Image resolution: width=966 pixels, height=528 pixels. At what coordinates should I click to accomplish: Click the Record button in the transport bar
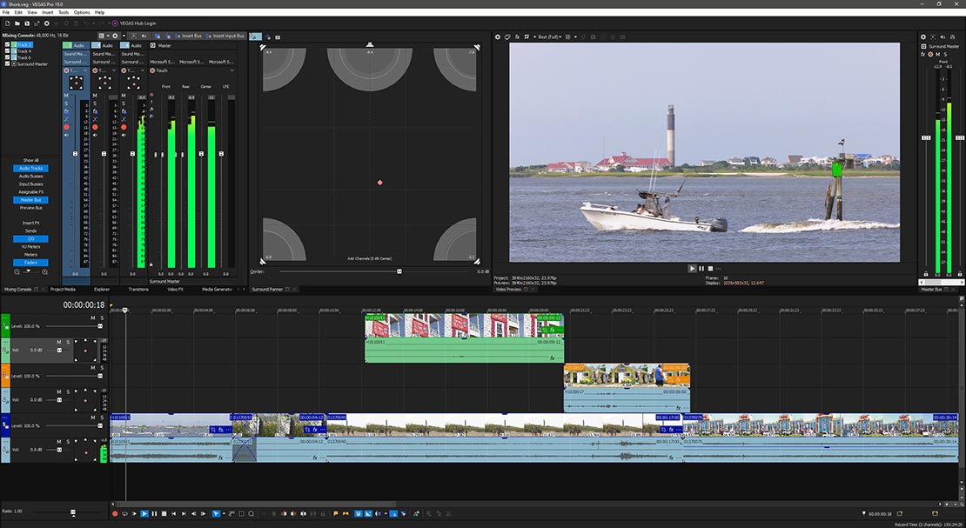[115, 513]
